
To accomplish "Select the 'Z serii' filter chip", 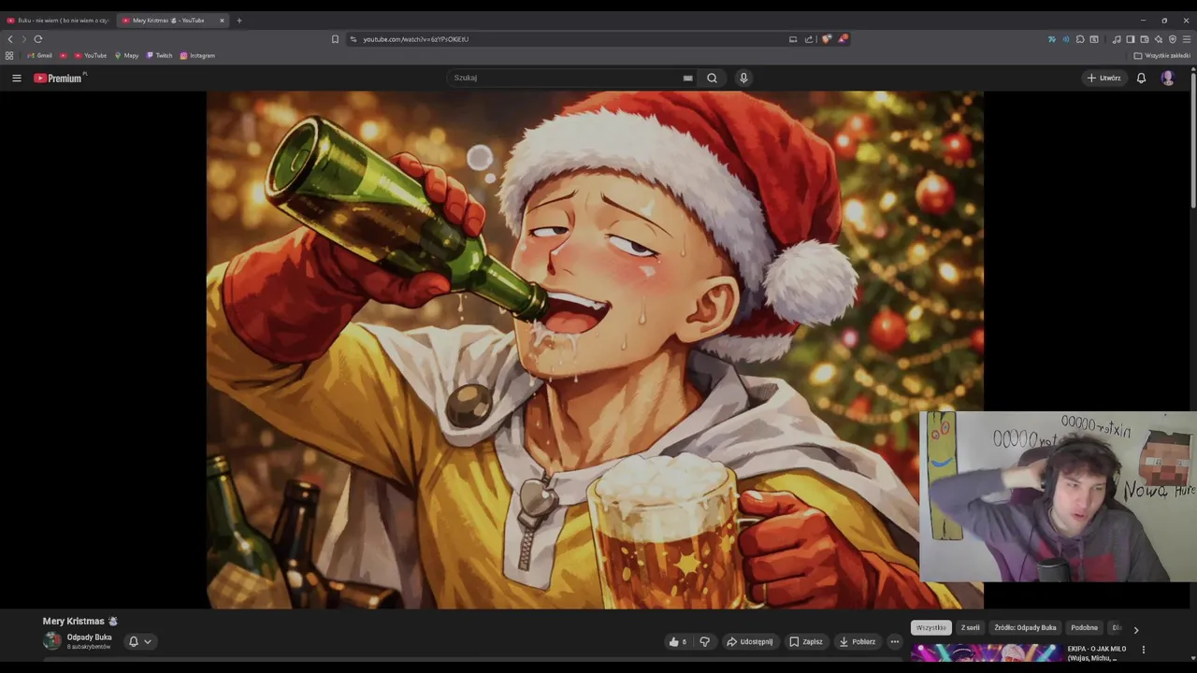I will [x=971, y=628].
